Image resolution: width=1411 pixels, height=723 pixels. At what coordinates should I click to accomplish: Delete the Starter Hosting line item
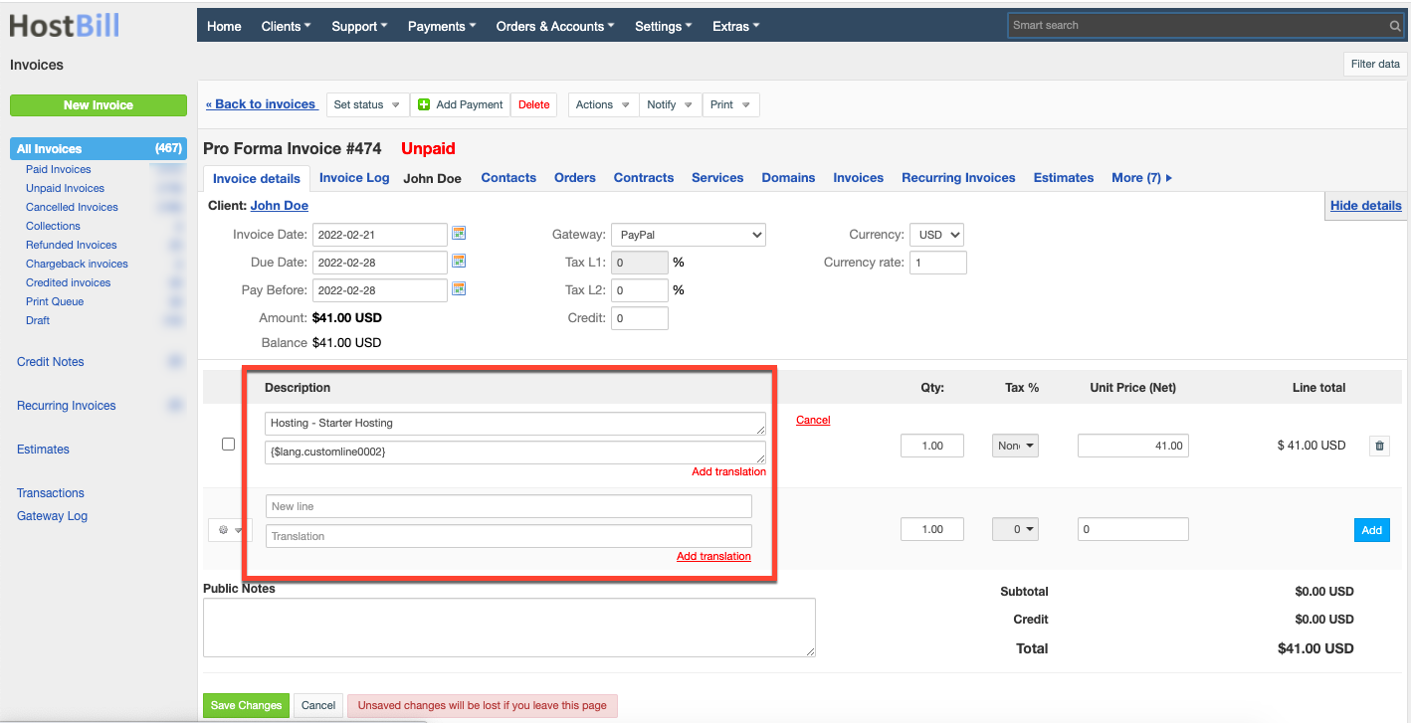click(x=1379, y=446)
